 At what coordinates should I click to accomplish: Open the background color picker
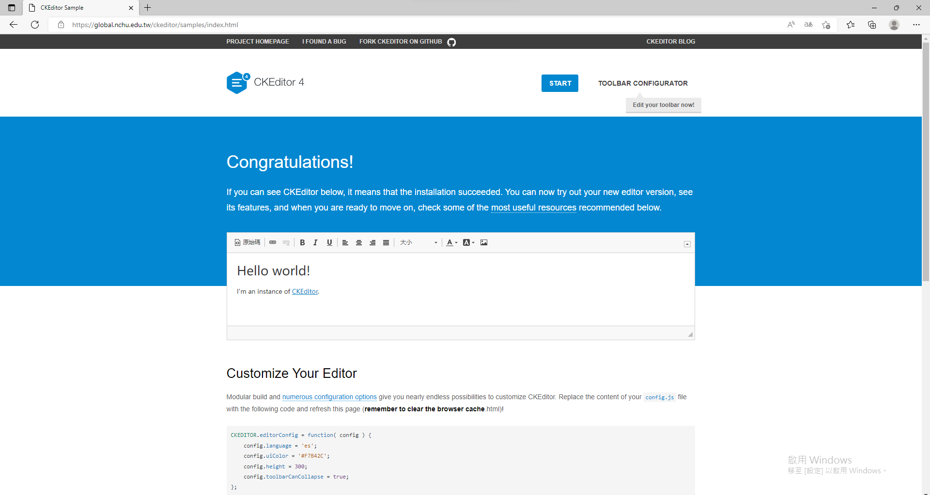click(x=469, y=242)
